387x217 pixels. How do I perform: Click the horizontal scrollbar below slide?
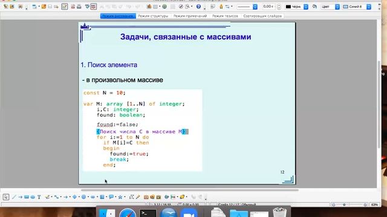click(x=189, y=190)
